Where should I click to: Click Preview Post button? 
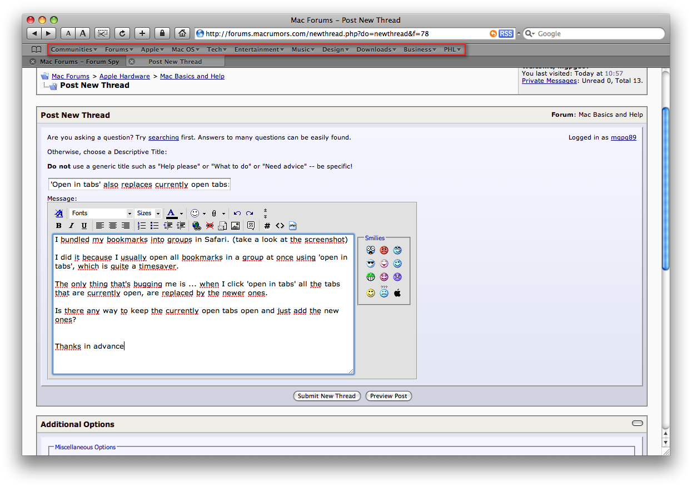[x=389, y=396]
